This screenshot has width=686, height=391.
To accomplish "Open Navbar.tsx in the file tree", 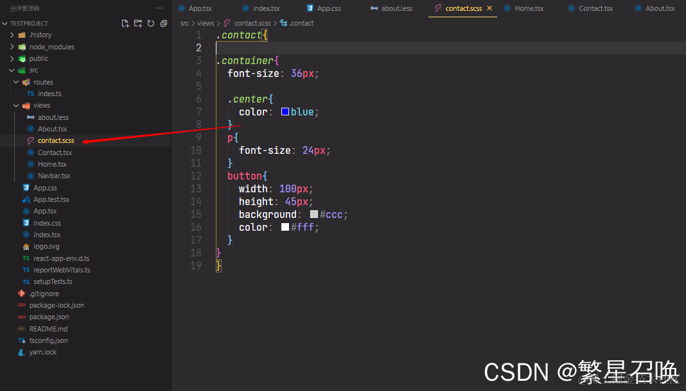I will point(54,176).
